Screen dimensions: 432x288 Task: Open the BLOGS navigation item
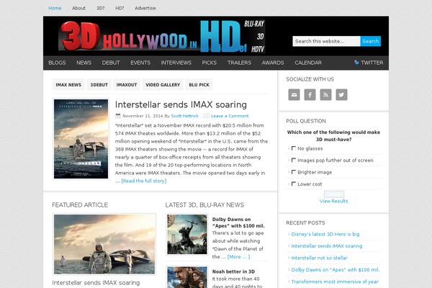(x=57, y=63)
